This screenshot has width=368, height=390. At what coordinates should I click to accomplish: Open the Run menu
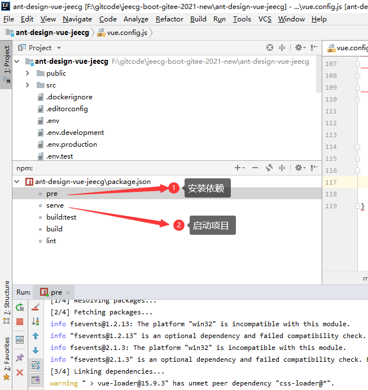(x=220, y=19)
